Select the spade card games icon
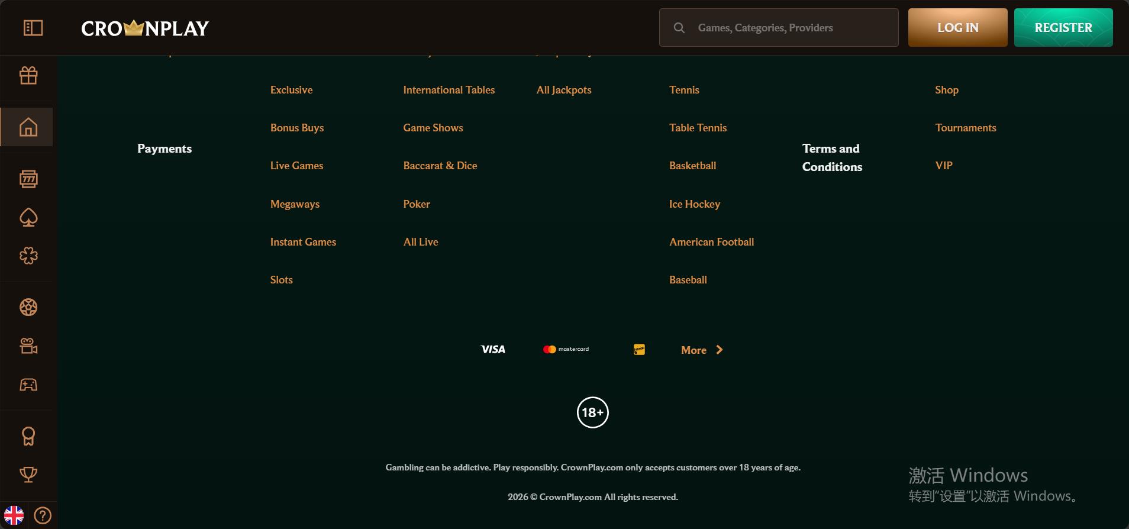This screenshot has height=529, width=1129. (28, 218)
